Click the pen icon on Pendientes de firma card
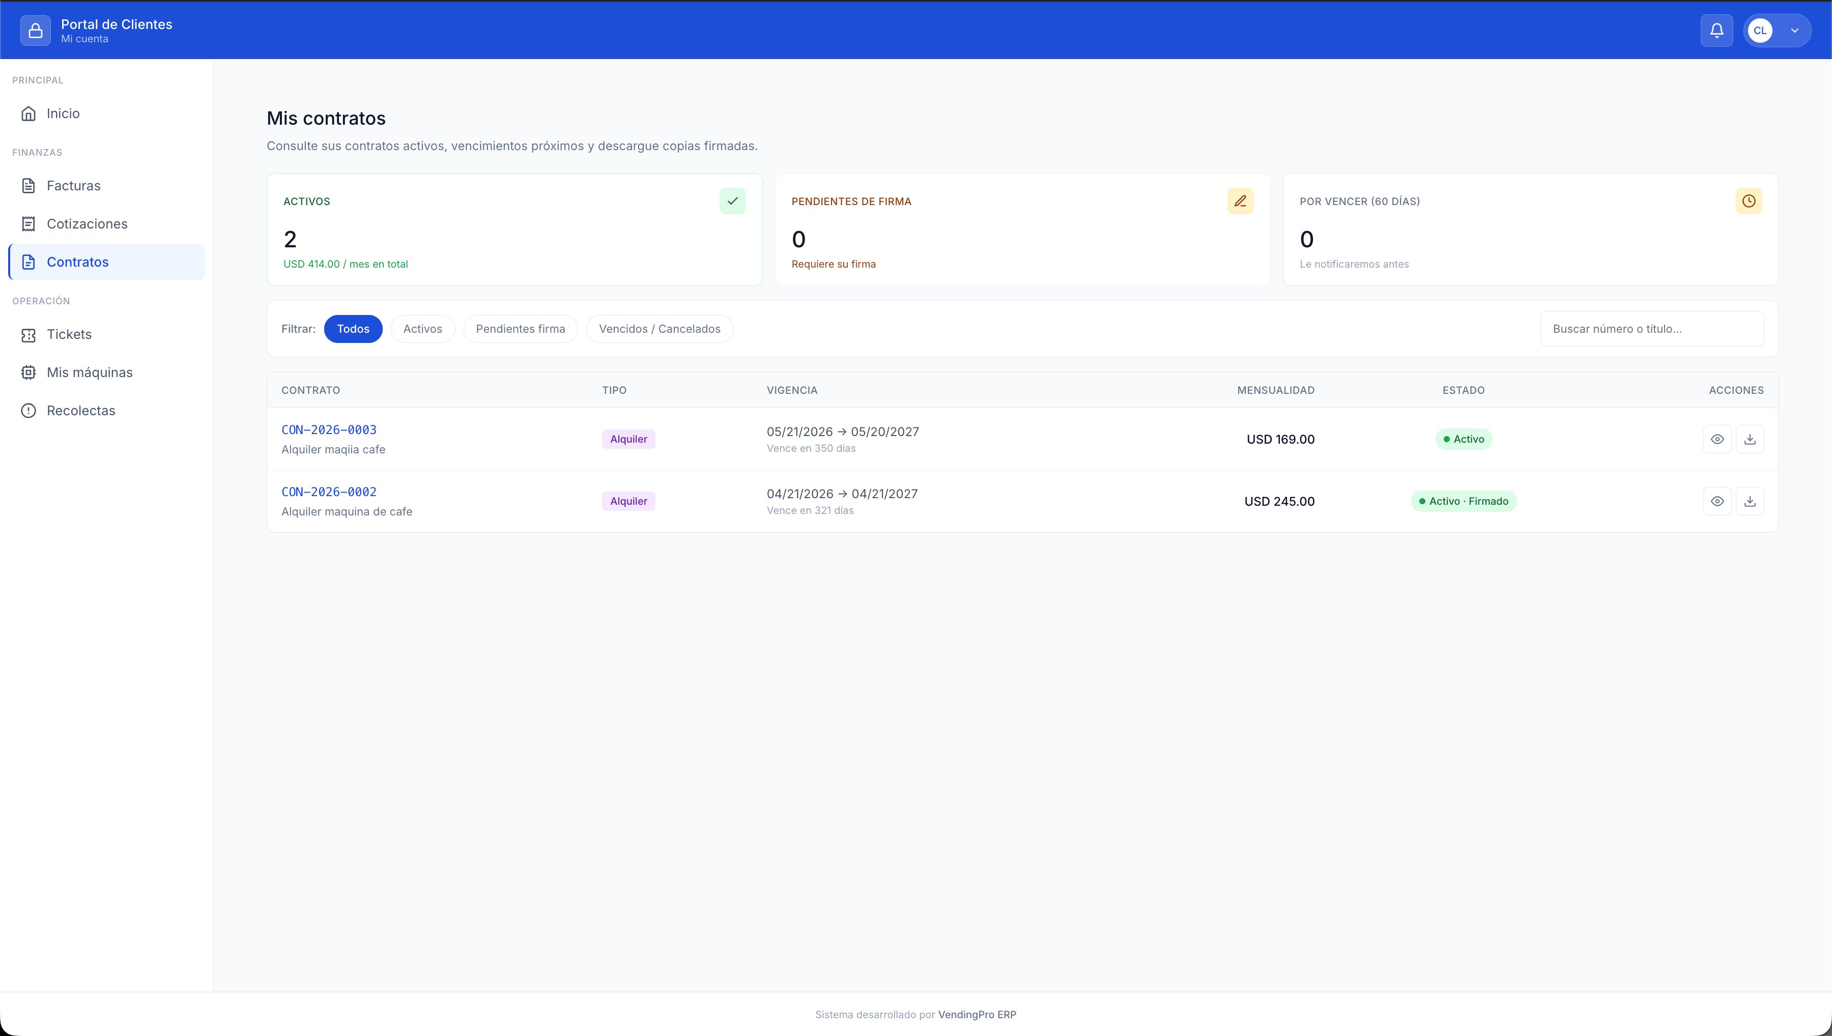Image resolution: width=1832 pixels, height=1036 pixels. [1240, 202]
